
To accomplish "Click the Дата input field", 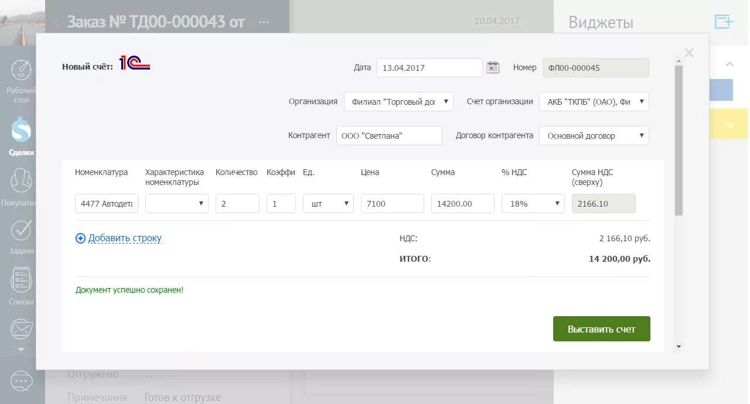I will click(x=429, y=67).
